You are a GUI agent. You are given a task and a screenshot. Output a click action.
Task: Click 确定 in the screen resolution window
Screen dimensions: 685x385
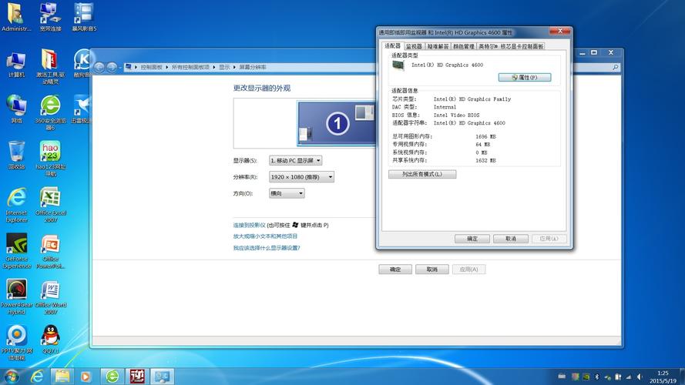(x=395, y=269)
